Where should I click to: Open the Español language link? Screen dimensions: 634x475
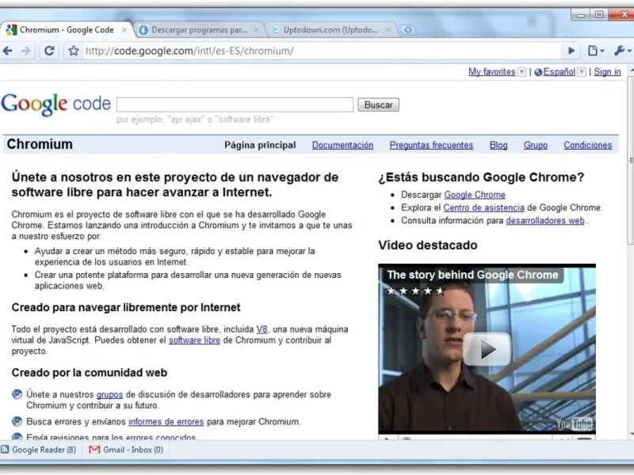pos(559,72)
